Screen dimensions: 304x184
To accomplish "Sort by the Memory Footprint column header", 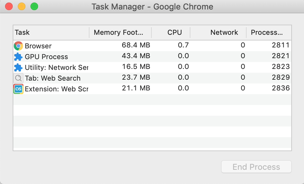I will [120, 33].
